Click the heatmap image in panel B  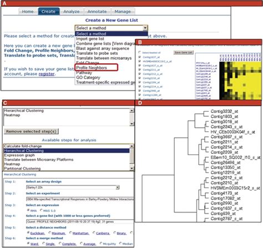tap(240, 81)
